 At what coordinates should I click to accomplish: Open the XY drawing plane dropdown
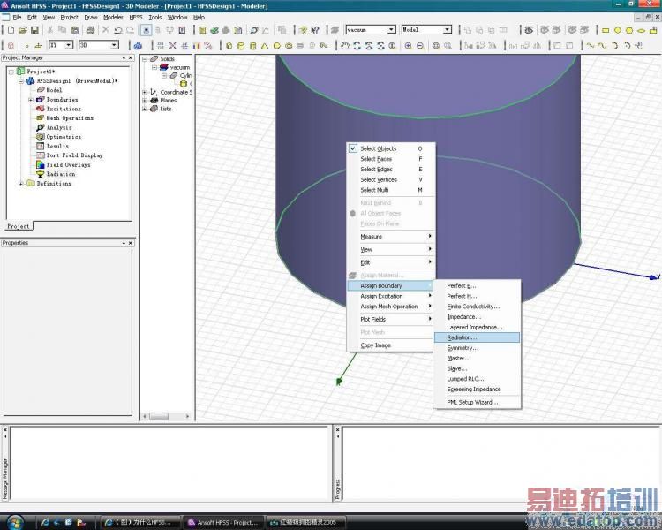pos(69,45)
